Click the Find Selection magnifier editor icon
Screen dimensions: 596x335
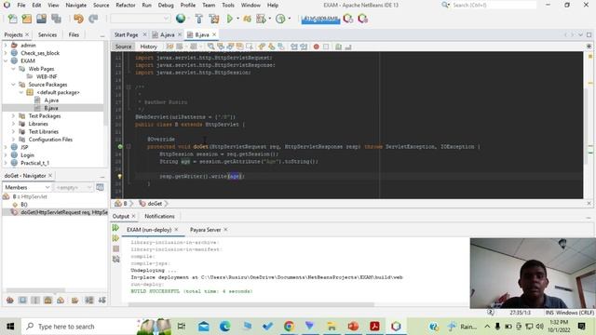click(x=211, y=47)
